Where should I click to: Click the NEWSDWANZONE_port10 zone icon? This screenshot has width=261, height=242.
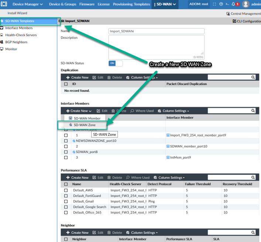tap(74, 141)
